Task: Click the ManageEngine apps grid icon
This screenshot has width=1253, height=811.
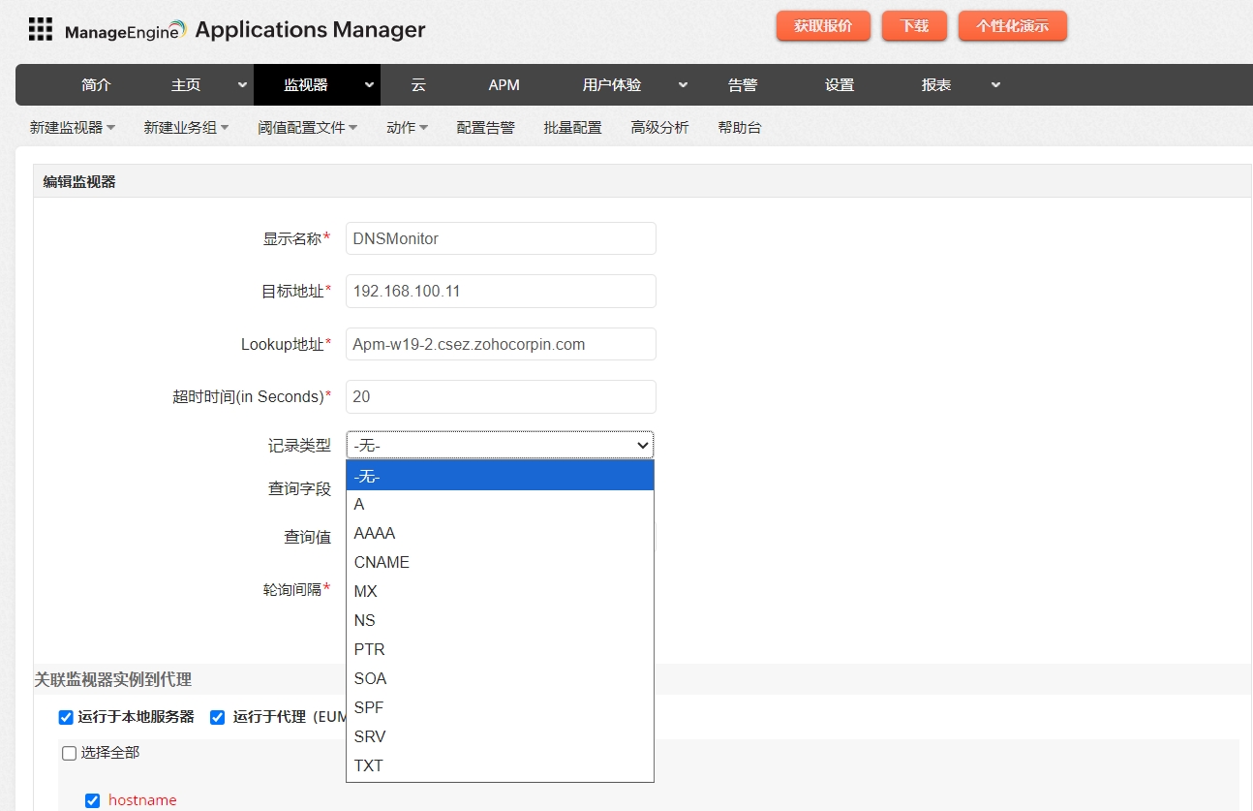Action: click(x=40, y=29)
